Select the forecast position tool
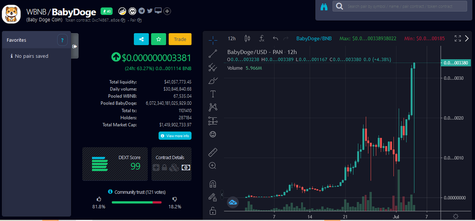Image resolution: width=475 pixels, height=221 pixels. pyautogui.click(x=213, y=120)
